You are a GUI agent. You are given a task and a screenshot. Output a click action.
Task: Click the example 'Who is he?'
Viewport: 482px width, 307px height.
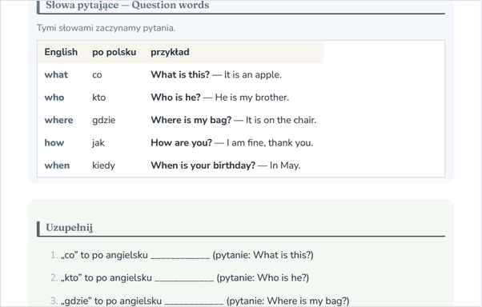(x=175, y=98)
